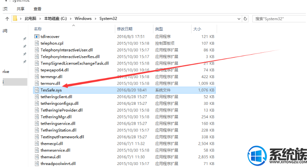Select the file name threadpoolwinrt.dll
The height and width of the screenshot is (167, 307).
[58, 164]
